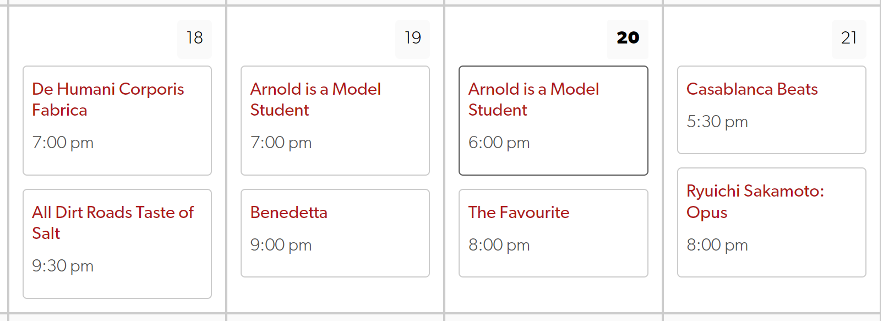Image resolution: width=894 pixels, height=321 pixels.
Task: Click Benedetta's 9:00 pm showtime
Action: tap(281, 245)
